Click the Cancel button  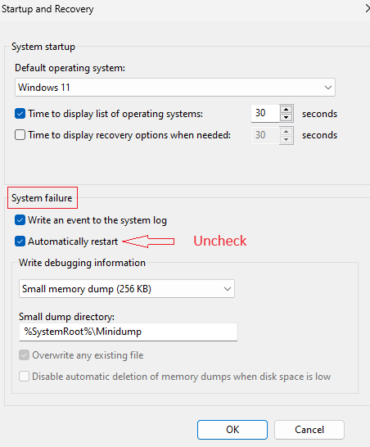[309, 430]
